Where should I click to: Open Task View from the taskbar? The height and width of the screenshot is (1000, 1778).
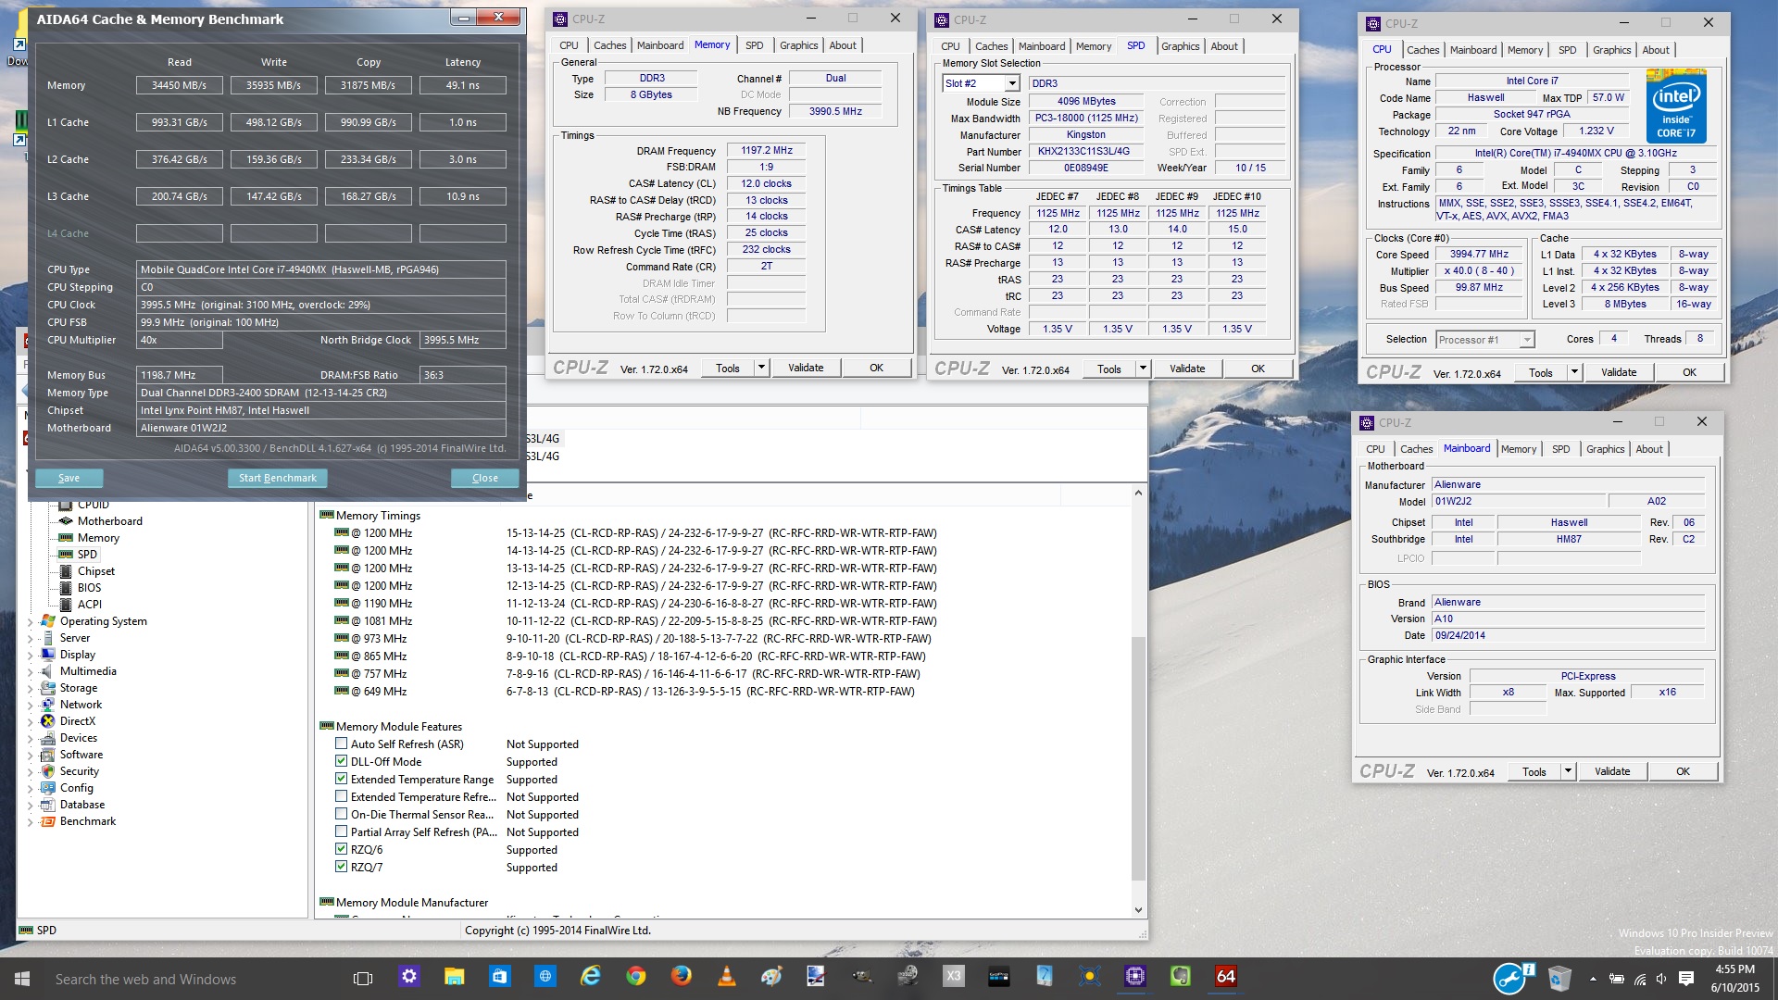[363, 979]
